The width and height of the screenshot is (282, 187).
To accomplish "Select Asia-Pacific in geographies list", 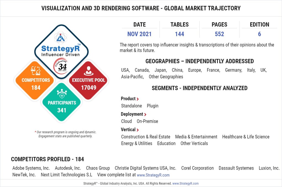I will (x=133, y=77).
